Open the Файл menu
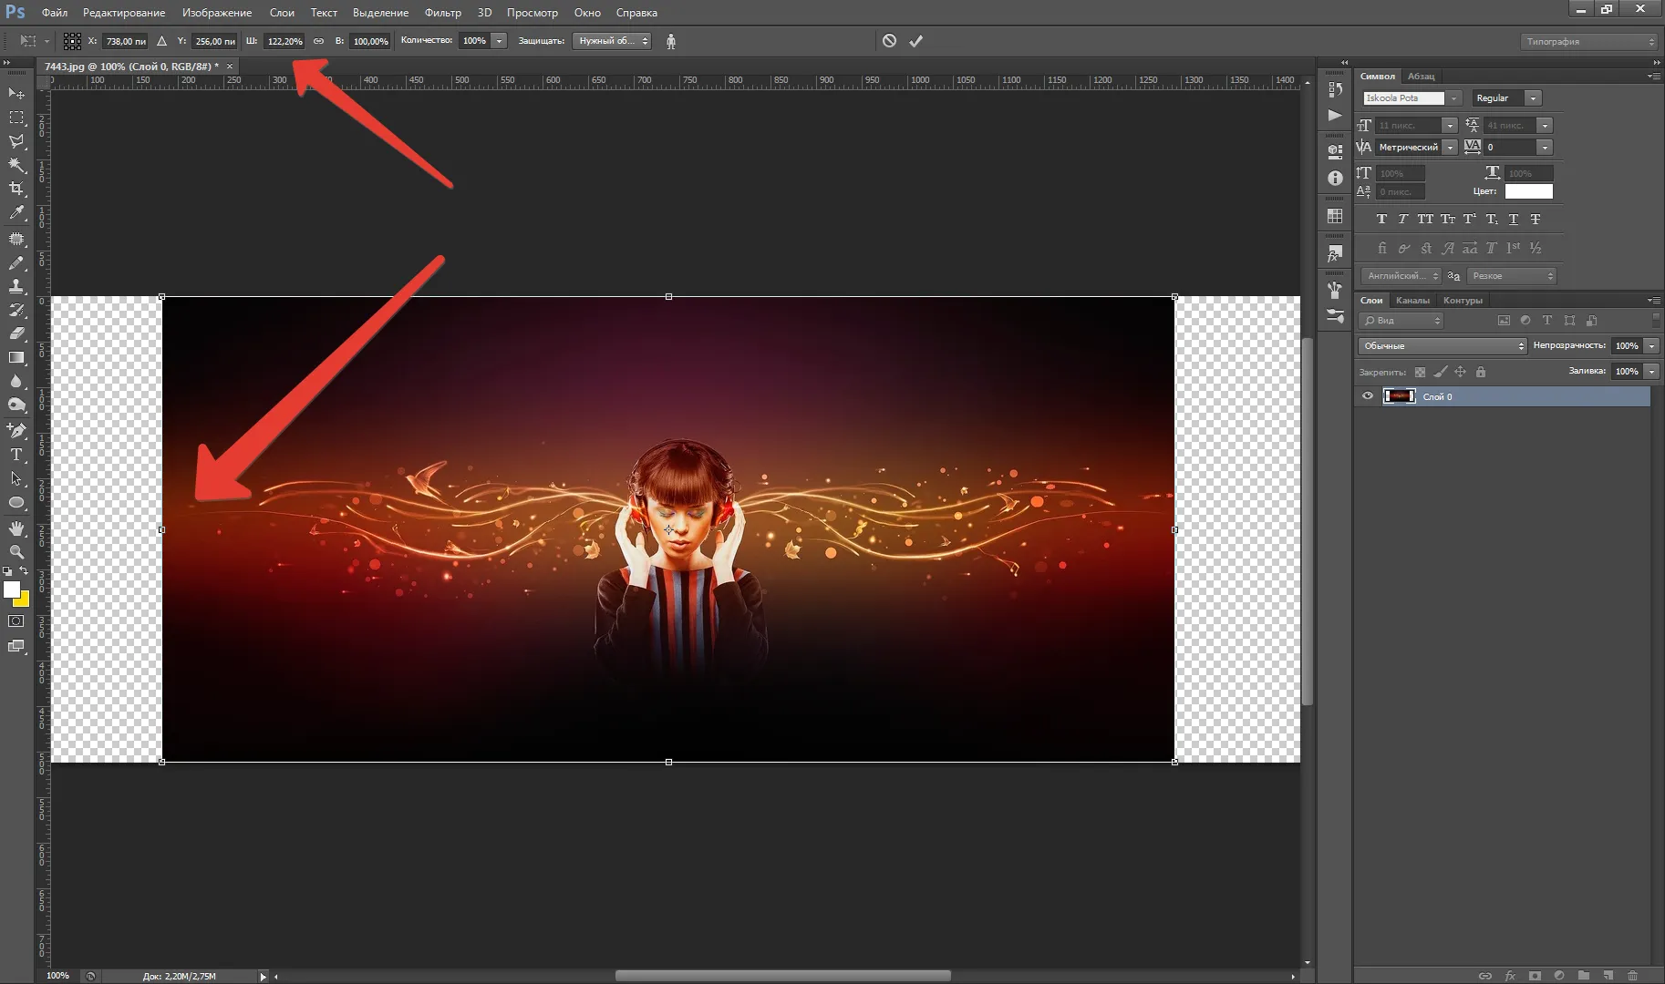The width and height of the screenshot is (1665, 984). 55,13
